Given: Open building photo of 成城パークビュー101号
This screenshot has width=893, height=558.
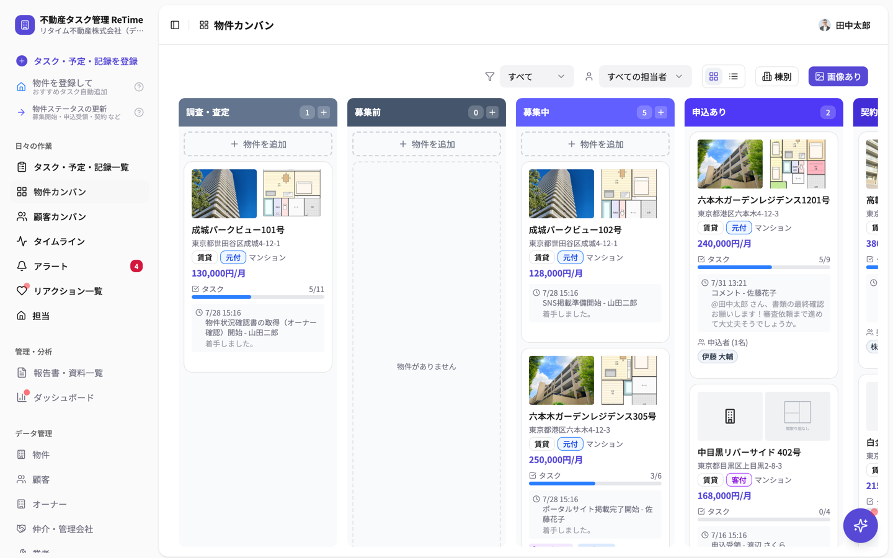Looking at the screenshot, I should (224, 193).
